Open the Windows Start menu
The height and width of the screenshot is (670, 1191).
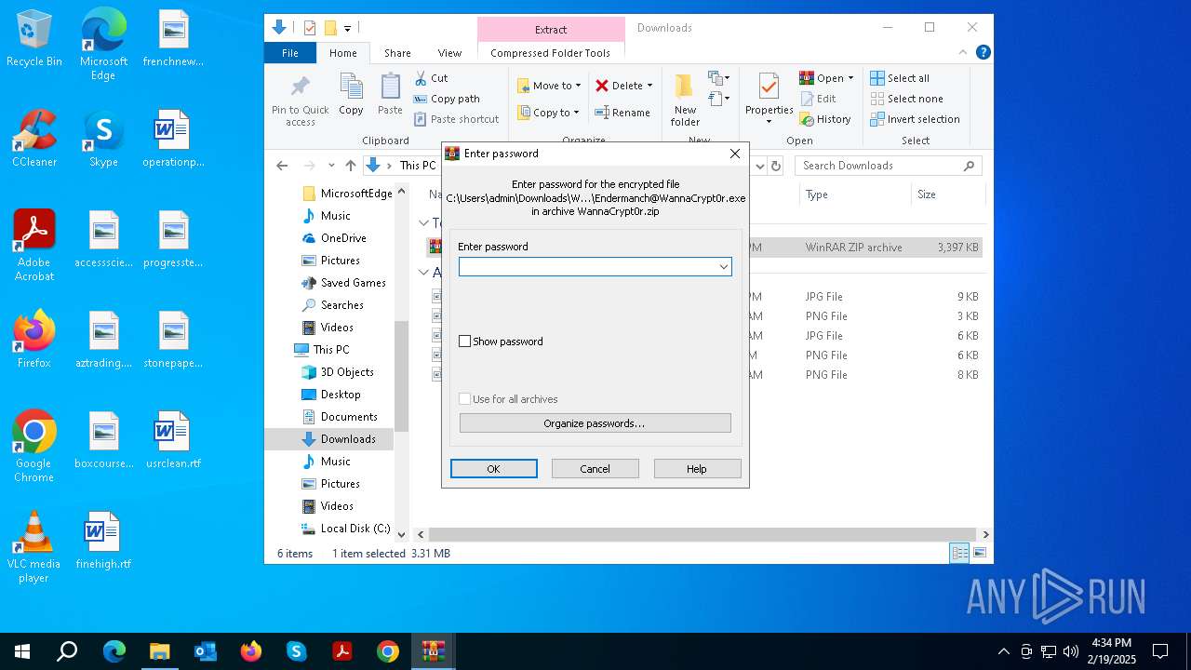point(22,651)
